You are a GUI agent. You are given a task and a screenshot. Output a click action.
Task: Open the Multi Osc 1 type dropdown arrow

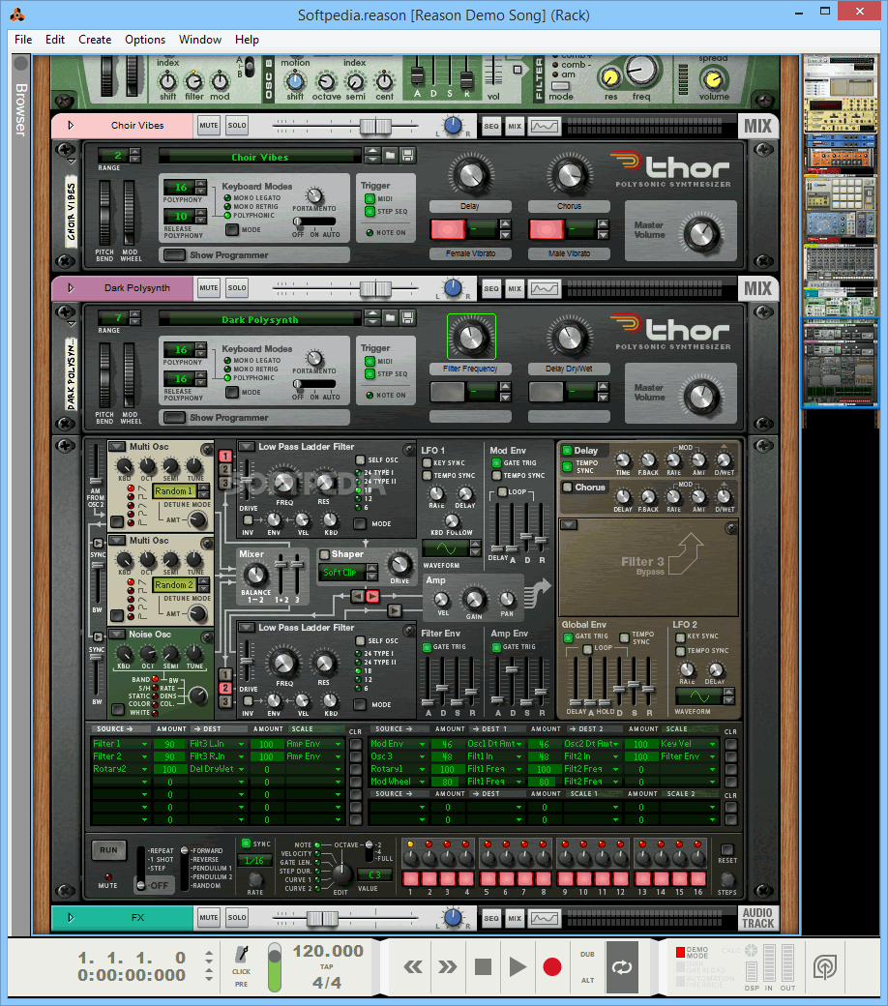(117, 447)
